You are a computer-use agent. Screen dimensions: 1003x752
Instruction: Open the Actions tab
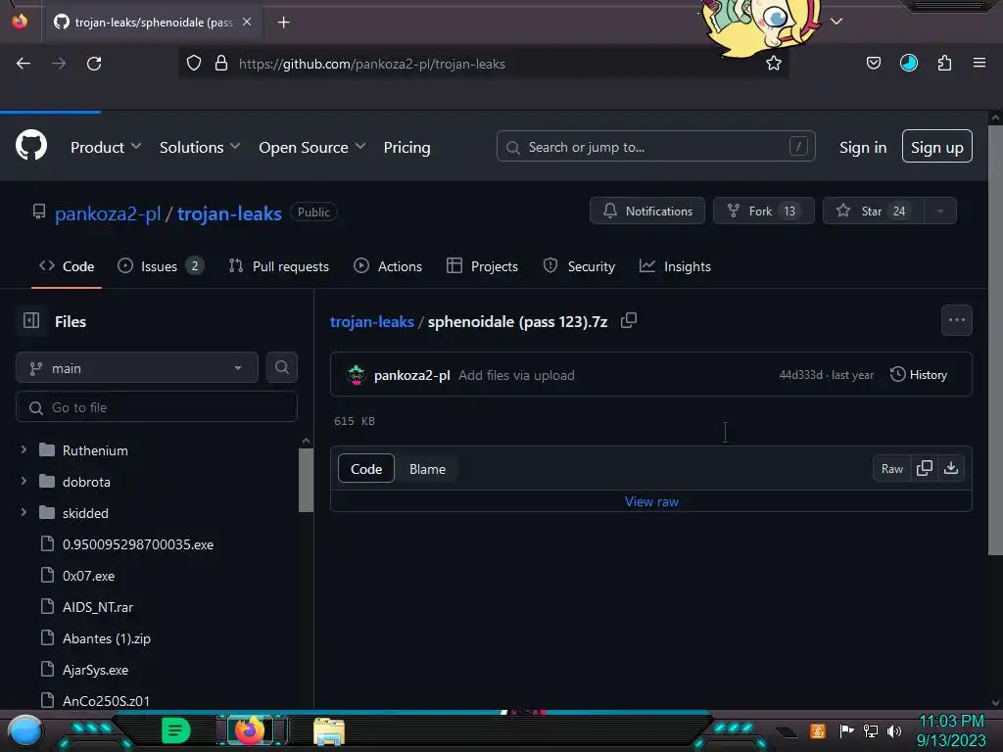coord(388,266)
